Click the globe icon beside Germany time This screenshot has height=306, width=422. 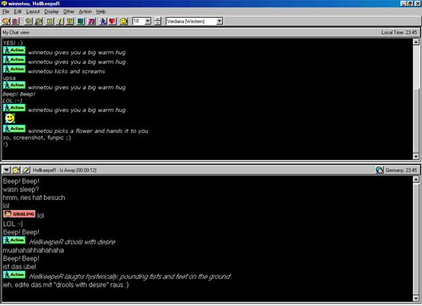tap(379, 170)
